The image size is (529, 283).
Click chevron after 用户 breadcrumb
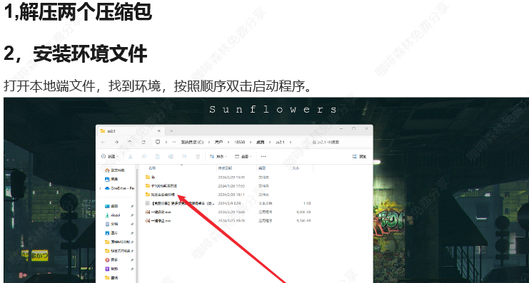tap(228, 142)
